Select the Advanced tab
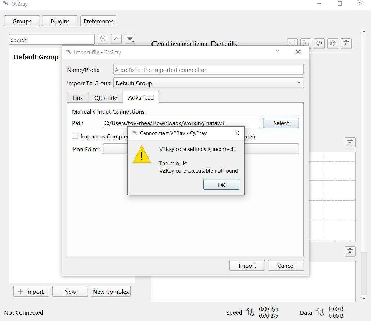The width and height of the screenshot is (371, 321). [x=141, y=97]
